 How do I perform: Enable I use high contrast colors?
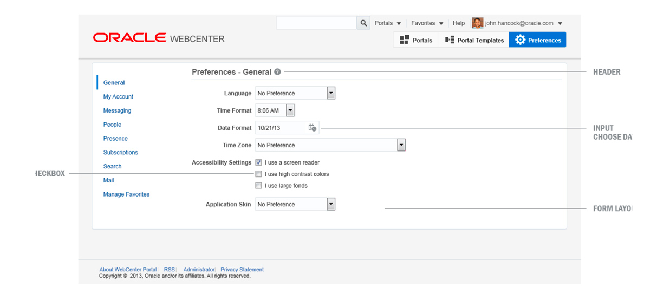tap(259, 174)
